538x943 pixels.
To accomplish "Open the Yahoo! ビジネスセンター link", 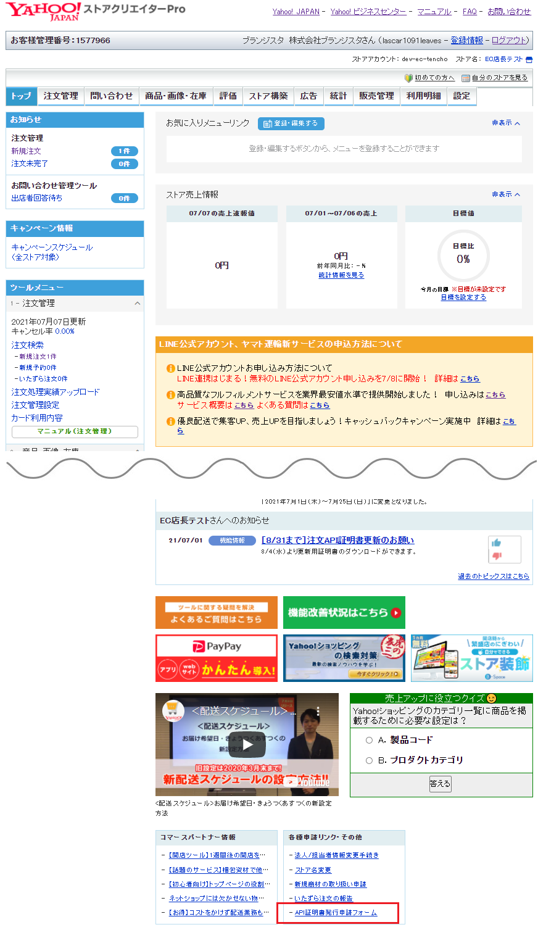I will coord(368,12).
